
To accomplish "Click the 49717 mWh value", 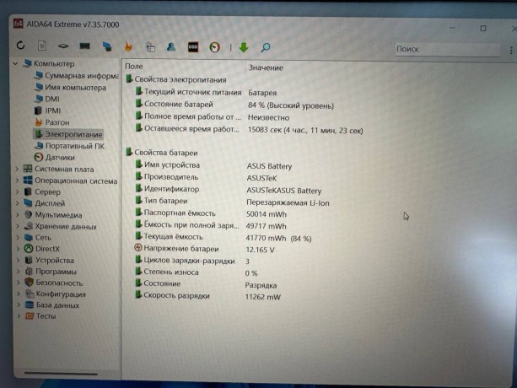I will (x=266, y=226).
